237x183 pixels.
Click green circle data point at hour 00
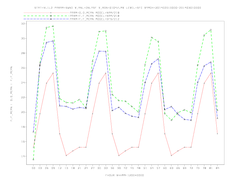34,160
